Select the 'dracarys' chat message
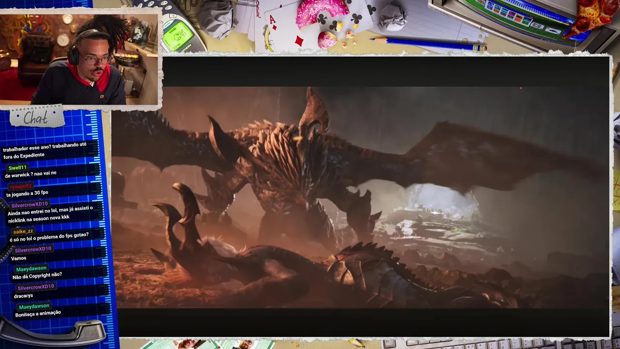This screenshot has width=620, height=349. tap(24, 296)
